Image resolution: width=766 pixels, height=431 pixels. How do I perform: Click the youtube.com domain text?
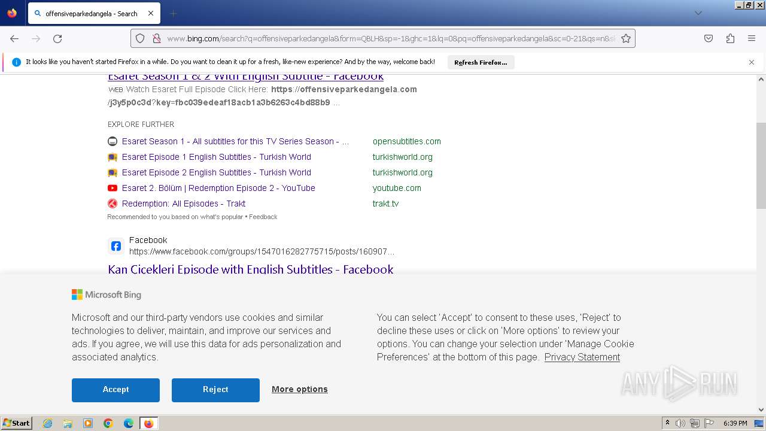point(397,188)
